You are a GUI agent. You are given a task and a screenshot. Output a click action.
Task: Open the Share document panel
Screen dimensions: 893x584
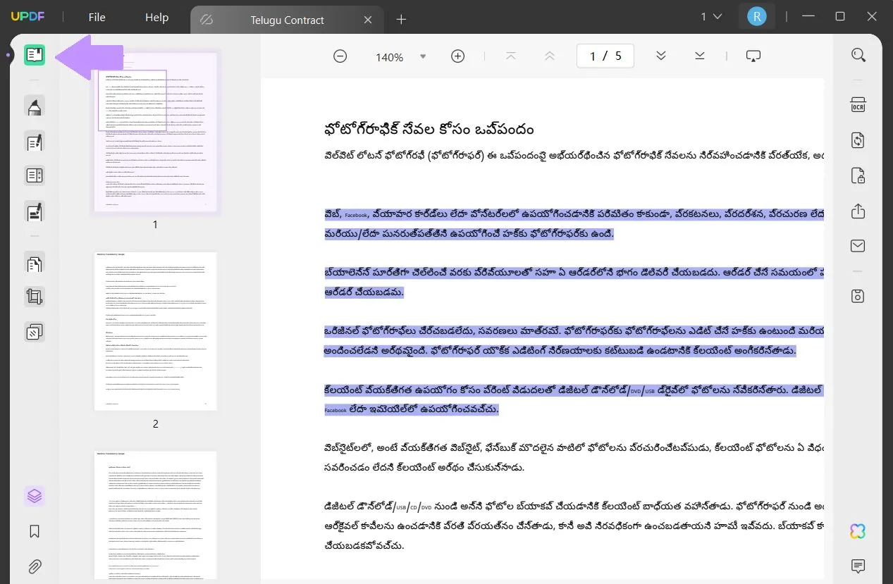pos(858,211)
